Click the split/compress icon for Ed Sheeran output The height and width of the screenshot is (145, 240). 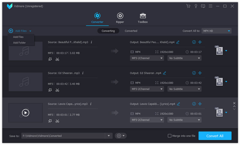click(200, 73)
